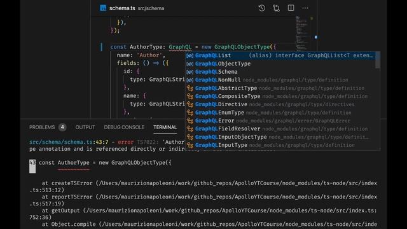Click the terminal line 43 number marker
This screenshot has width=407, height=229.
coord(32,166)
